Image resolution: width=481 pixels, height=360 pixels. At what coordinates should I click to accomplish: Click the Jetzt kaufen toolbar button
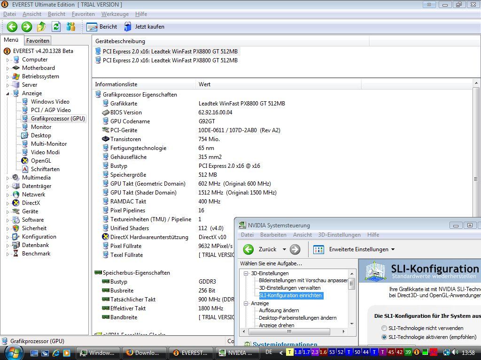click(x=144, y=27)
